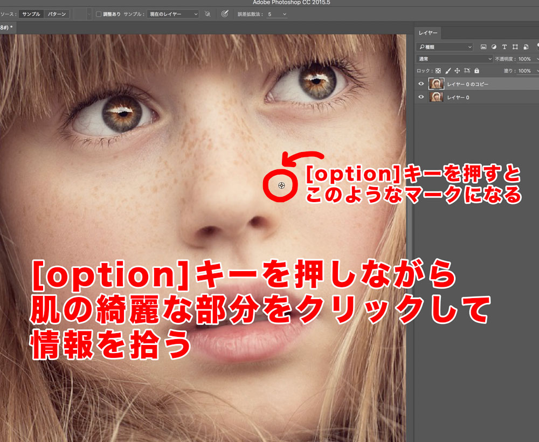
Task: Click thumbnail of レイヤー 0 のコピー
Action: pyautogui.click(x=436, y=84)
